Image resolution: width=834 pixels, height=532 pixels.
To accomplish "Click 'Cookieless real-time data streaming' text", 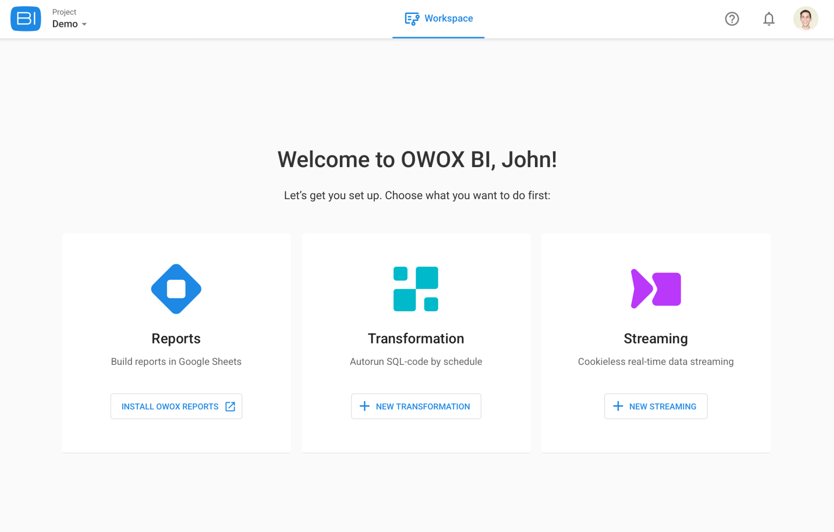I will point(656,362).
